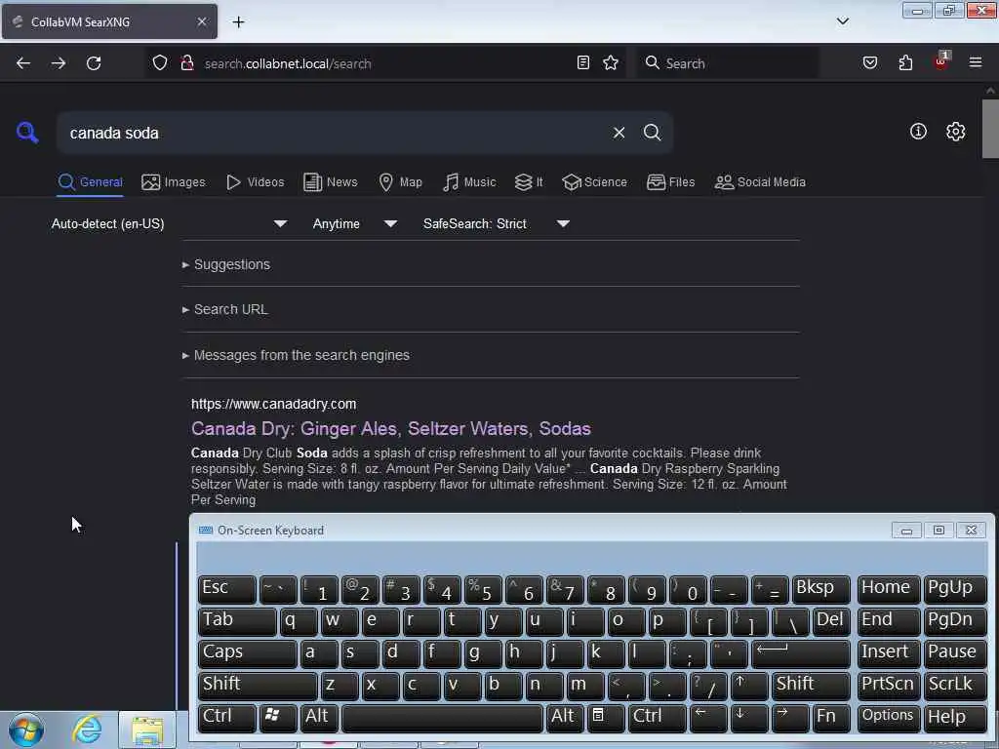Bookmark this page with star icon
Image resolution: width=999 pixels, height=749 pixels.
(611, 62)
